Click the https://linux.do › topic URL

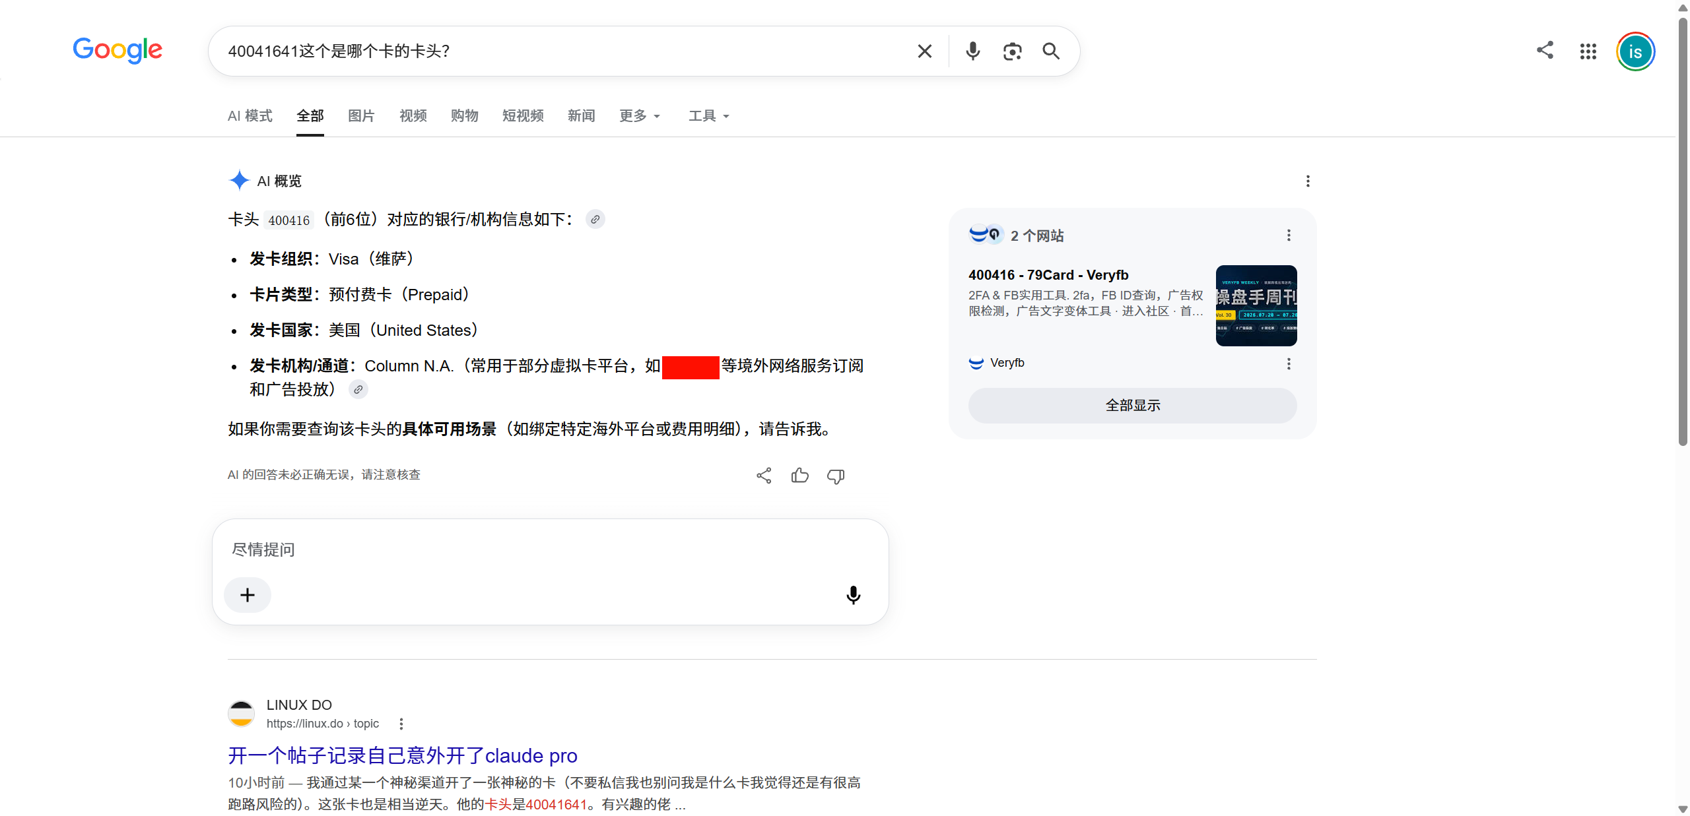point(323,724)
